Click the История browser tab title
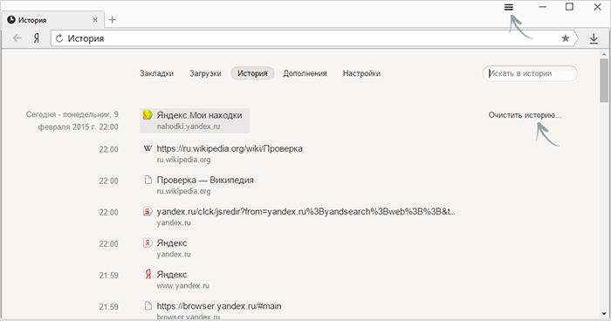 pyautogui.click(x=32, y=20)
